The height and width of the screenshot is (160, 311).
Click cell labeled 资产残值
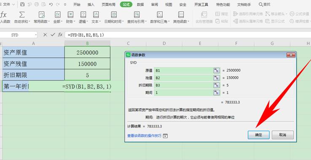[x=34, y=64]
